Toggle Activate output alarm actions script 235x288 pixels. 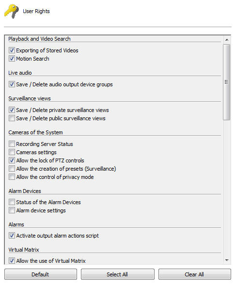12,235
